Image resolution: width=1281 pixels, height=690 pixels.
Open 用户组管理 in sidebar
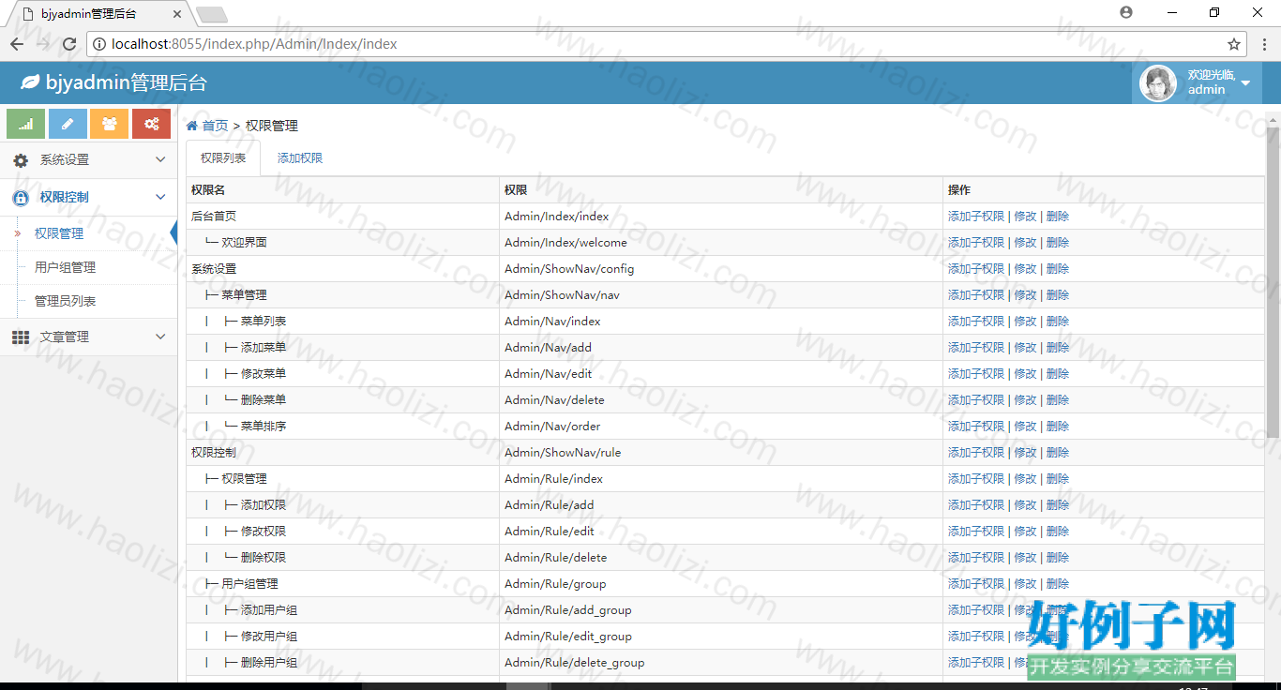[65, 268]
